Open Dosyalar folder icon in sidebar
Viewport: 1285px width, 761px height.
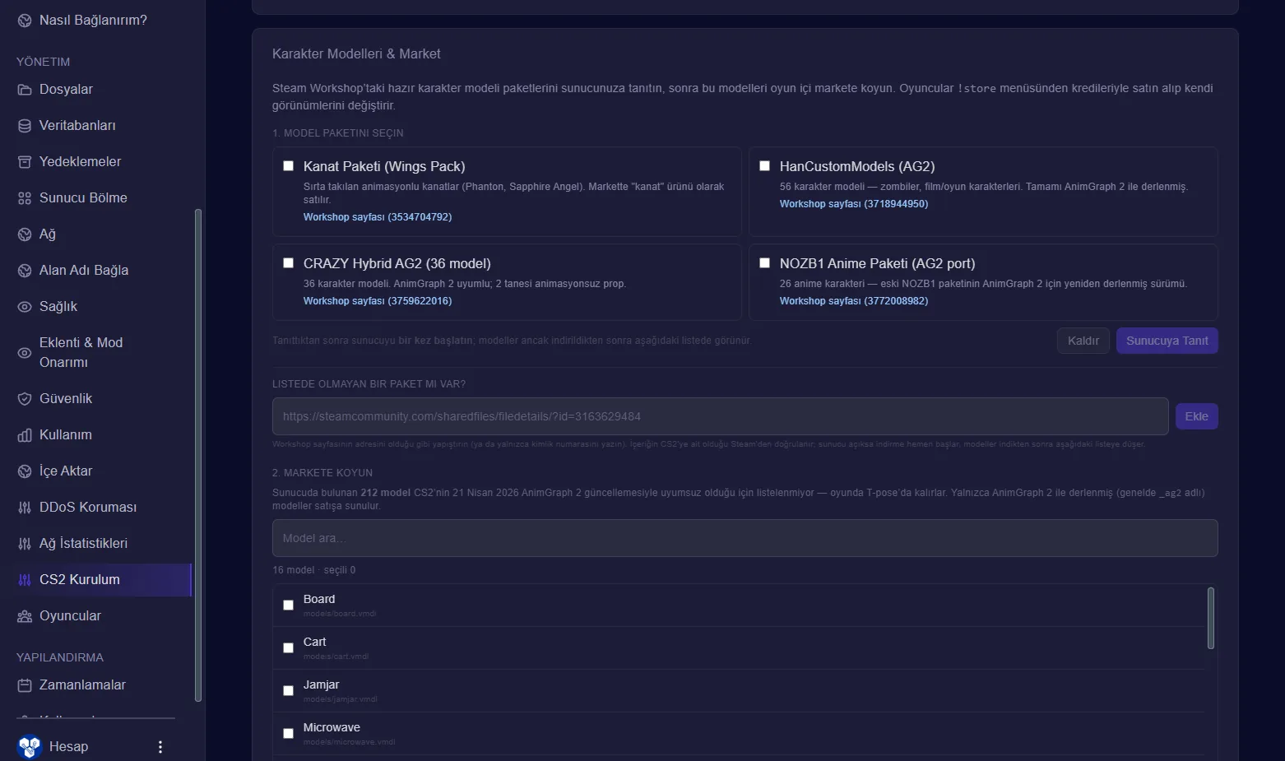pyautogui.click(x=25, y=90)
